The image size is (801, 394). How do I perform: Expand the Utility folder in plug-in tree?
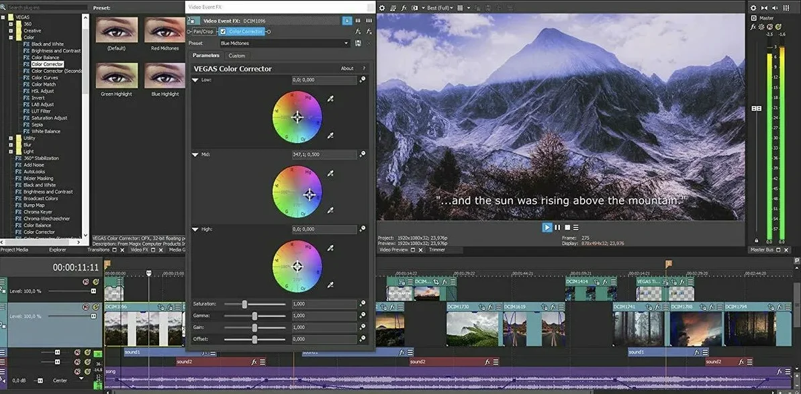11,138
